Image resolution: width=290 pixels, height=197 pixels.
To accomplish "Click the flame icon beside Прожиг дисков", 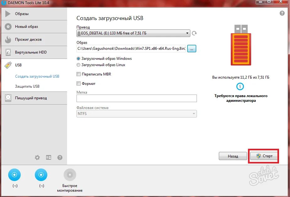I will 8,39.
